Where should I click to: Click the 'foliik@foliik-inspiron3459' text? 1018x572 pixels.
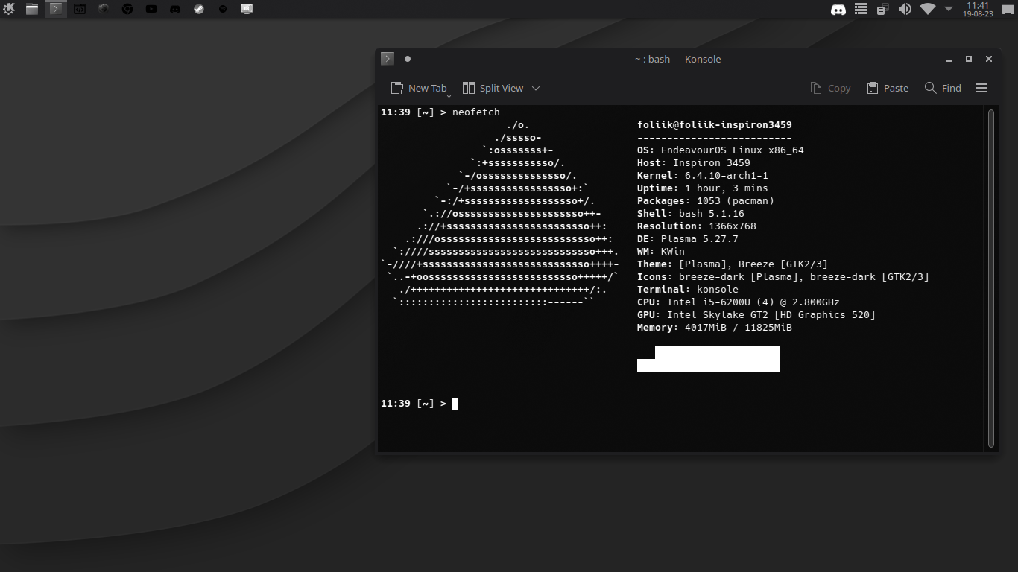click(x=715, y=125)
